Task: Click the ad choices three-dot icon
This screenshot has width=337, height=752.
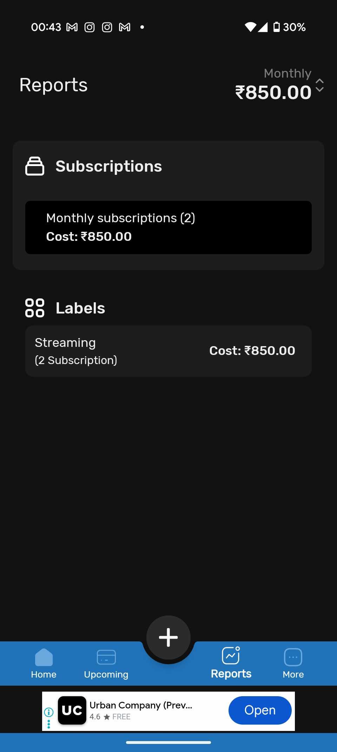Action: (49, 724)
